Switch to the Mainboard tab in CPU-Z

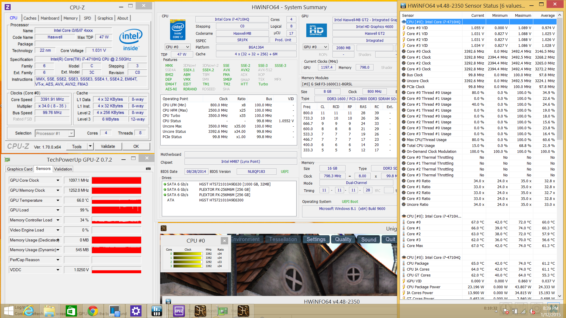click(x=50, y=18)
